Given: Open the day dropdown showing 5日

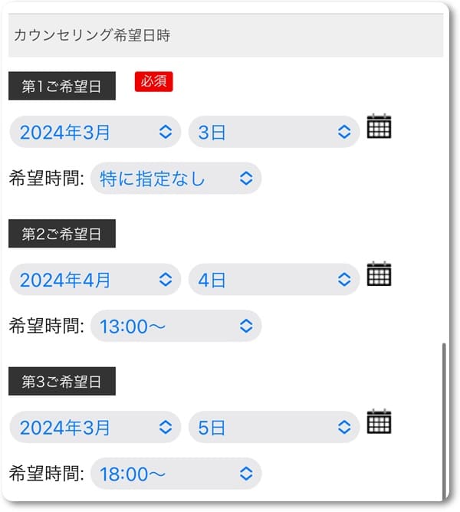Looking at the screenshot, I should click(x=274, y=427).
